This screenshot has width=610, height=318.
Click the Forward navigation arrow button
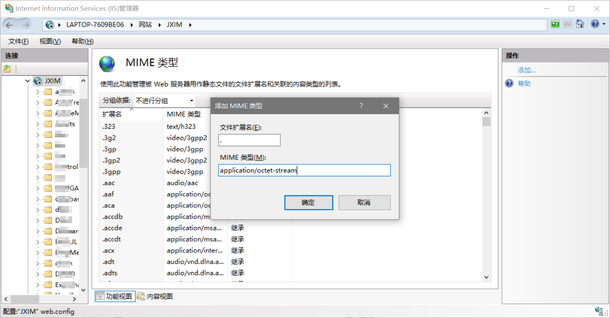pyautogui.click(x=25, y=25)
